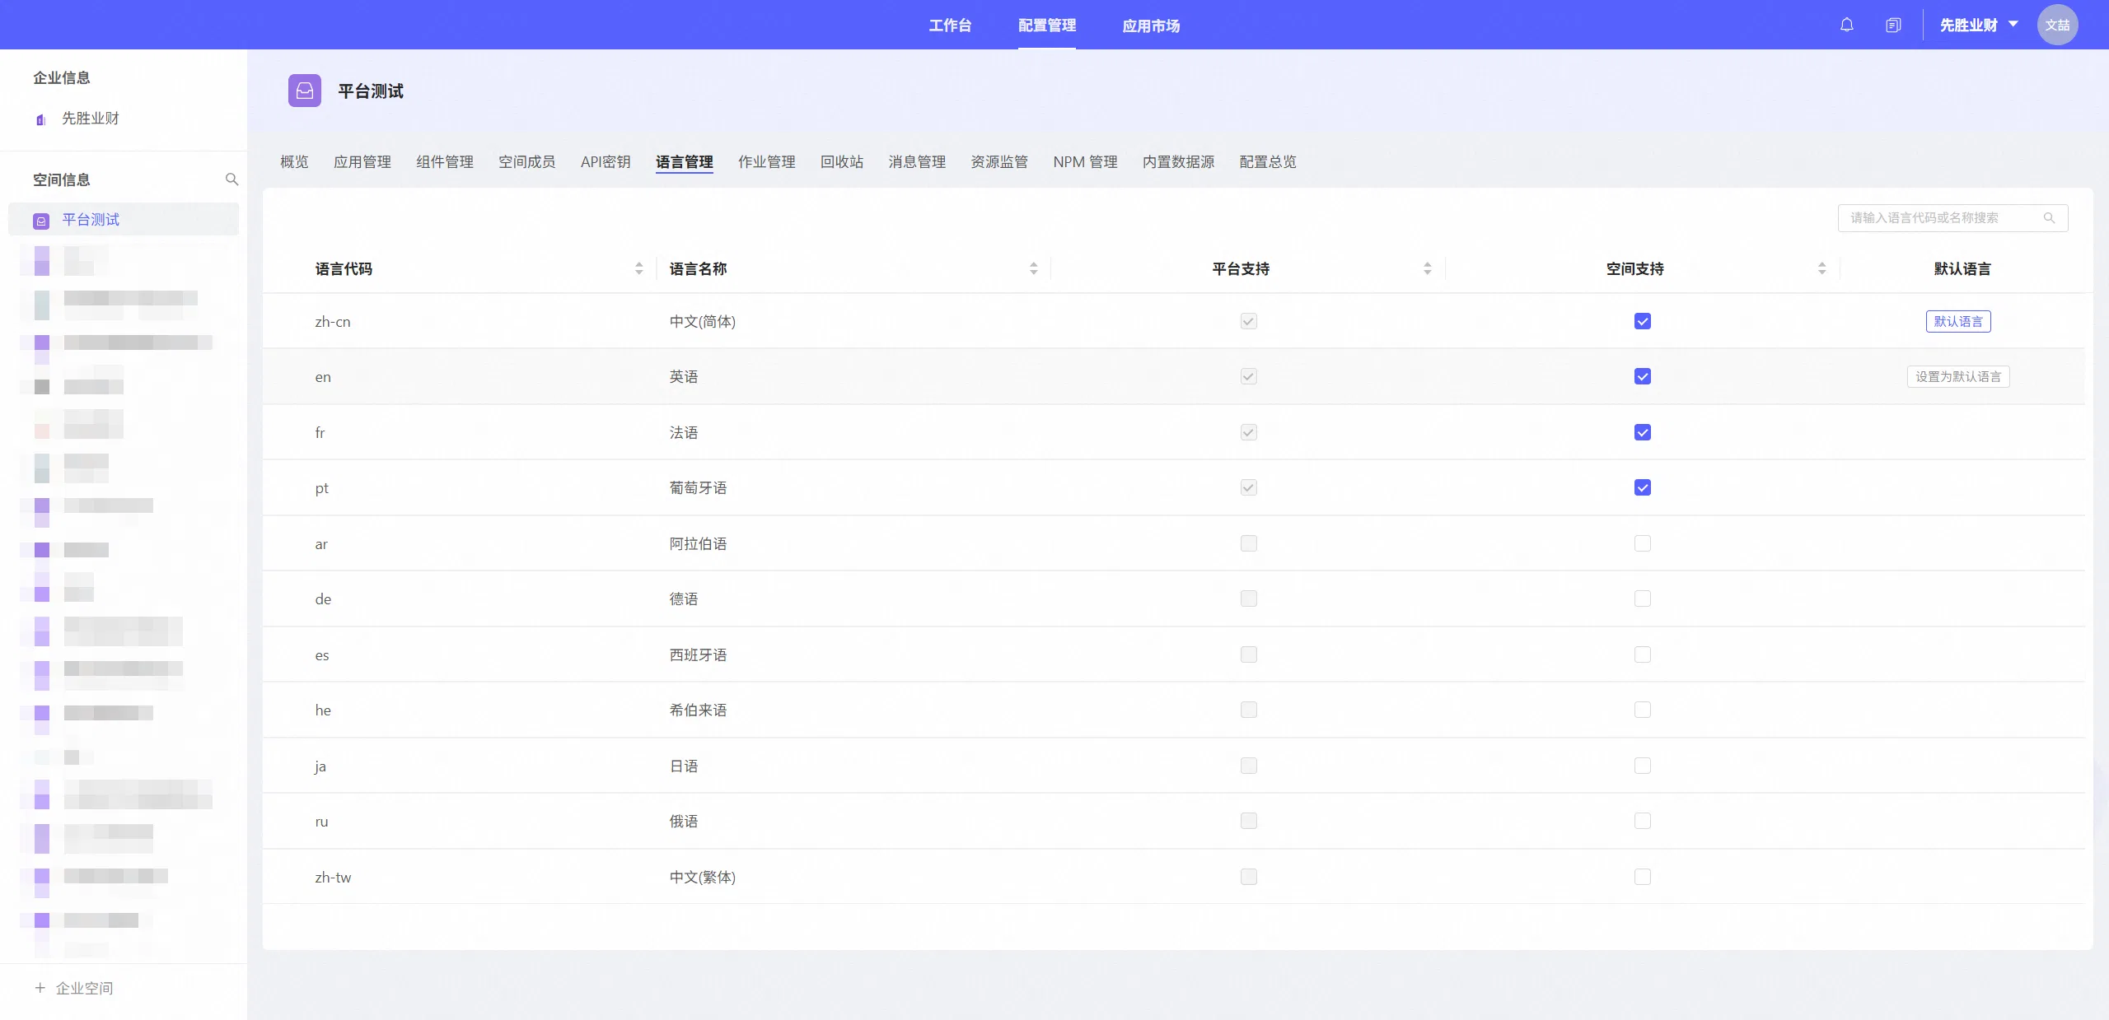Select 平台测试 space in sidebar
Screen dimensions: 2109x1020
click(x=124, y=220)
